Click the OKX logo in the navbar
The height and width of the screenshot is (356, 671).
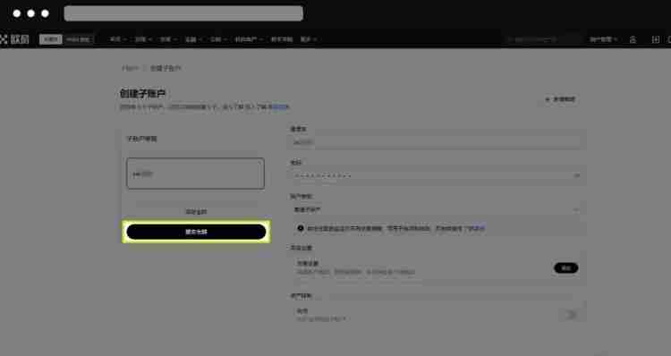14,39
